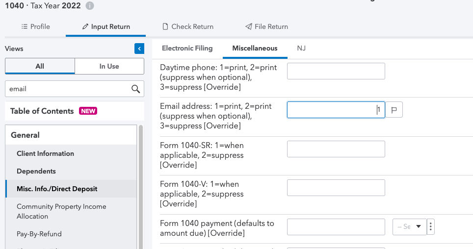473x249 pixels.
Task: Open the three-dot menu beside Form 1040 payment
Action: click(431, 227)
